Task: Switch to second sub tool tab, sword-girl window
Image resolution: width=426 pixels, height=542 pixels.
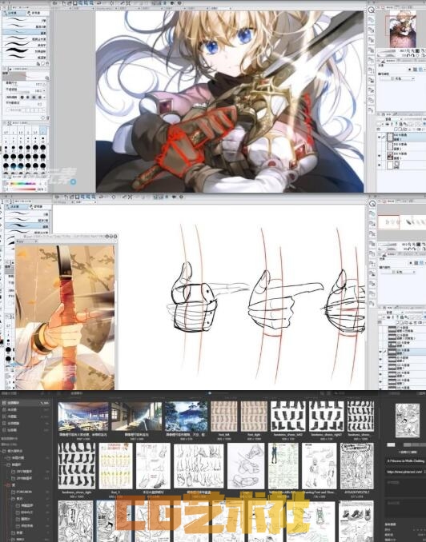Action: click(38, 13)
